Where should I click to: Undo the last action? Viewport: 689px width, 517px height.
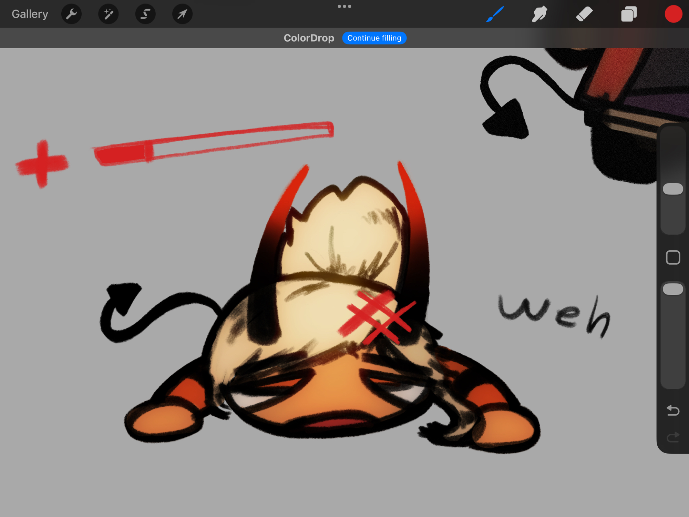673,410
